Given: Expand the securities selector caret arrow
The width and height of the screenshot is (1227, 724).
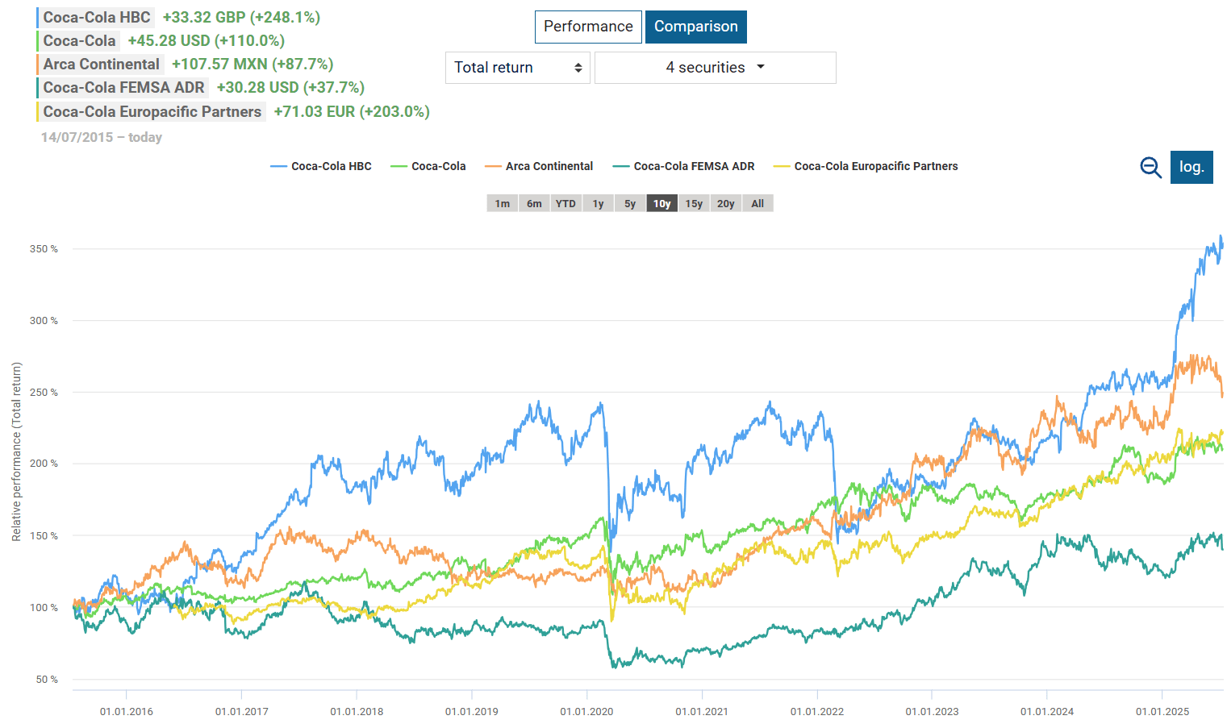Looking at the screenshot, I should click(759, 68).
